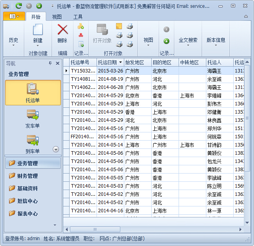Click the green down-arrow next record icon in ribbon

pos(166,41)
